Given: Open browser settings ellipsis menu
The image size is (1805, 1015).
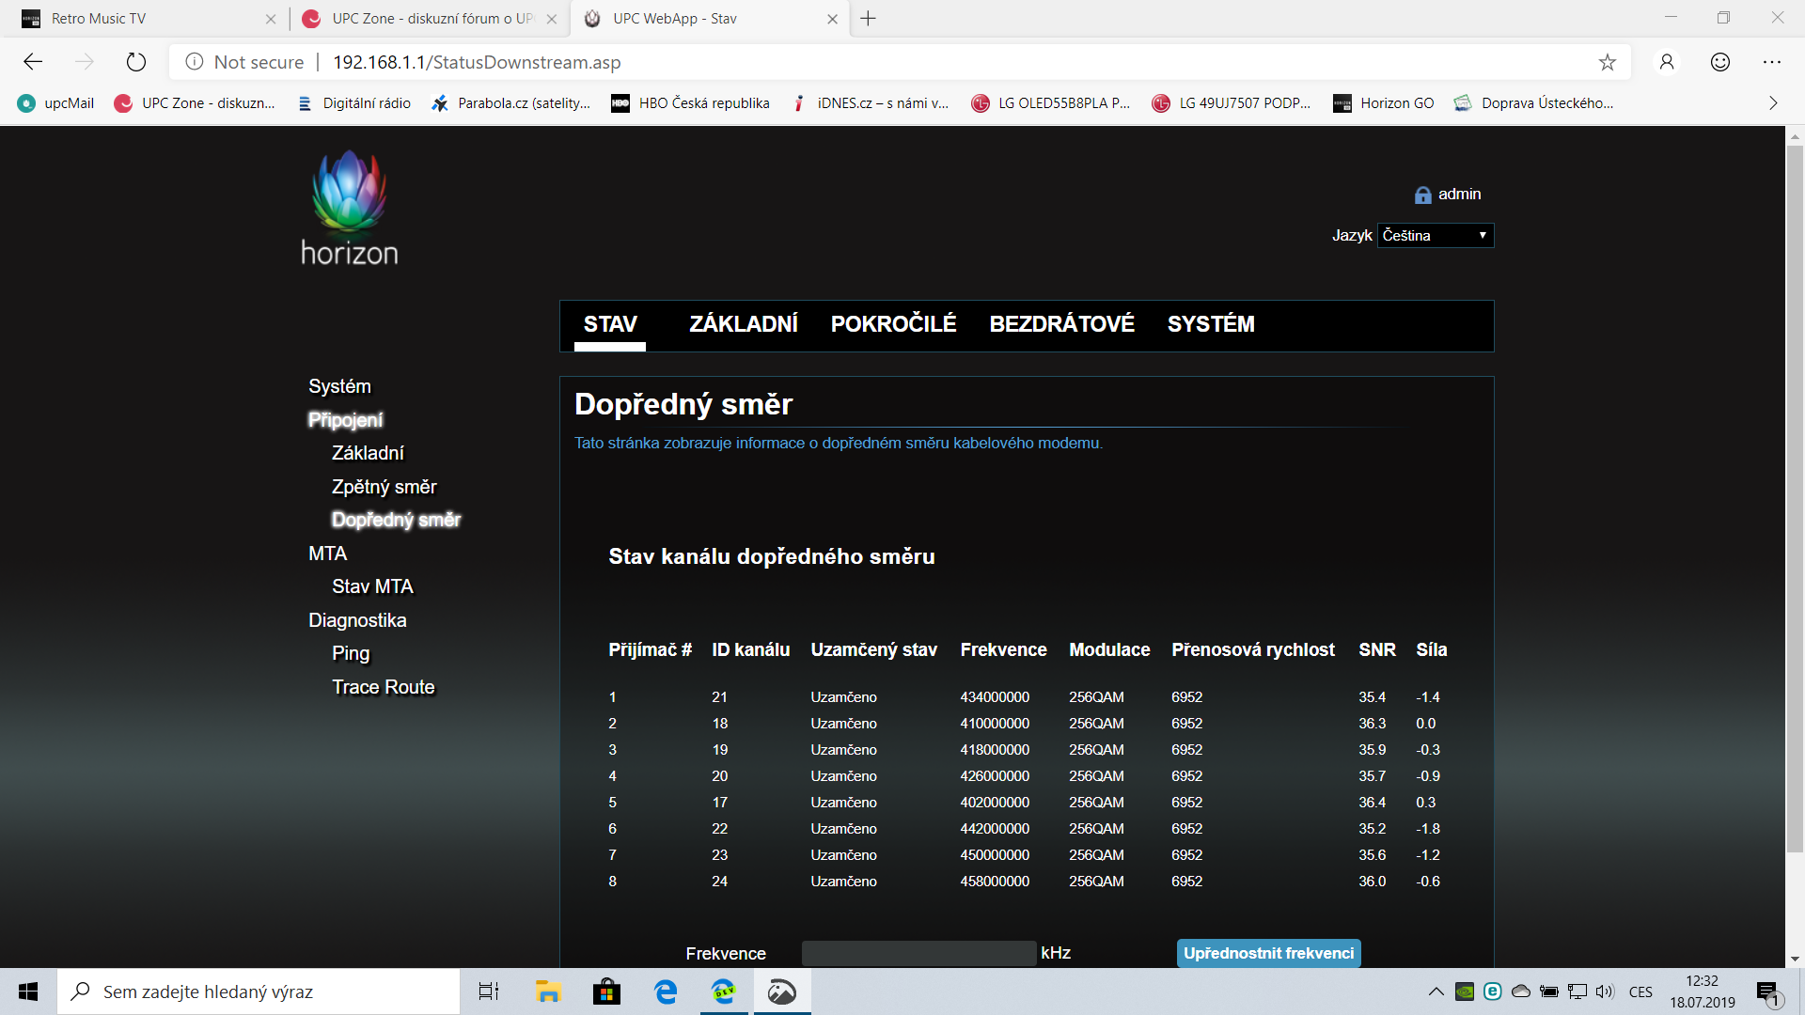Looking at the screenshot, I should coord(1772,62).
